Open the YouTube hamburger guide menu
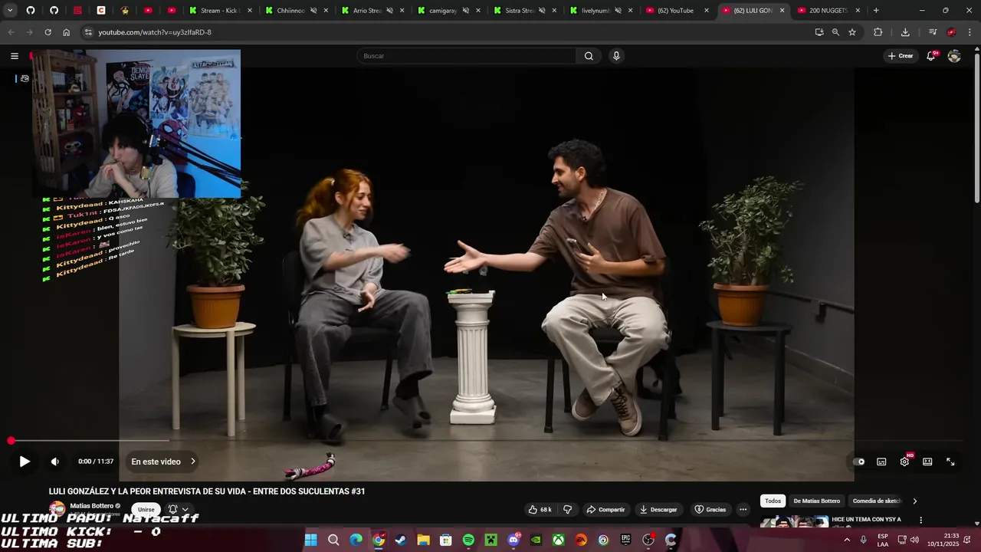Screen dimensions: 981x552 [14, 56]
